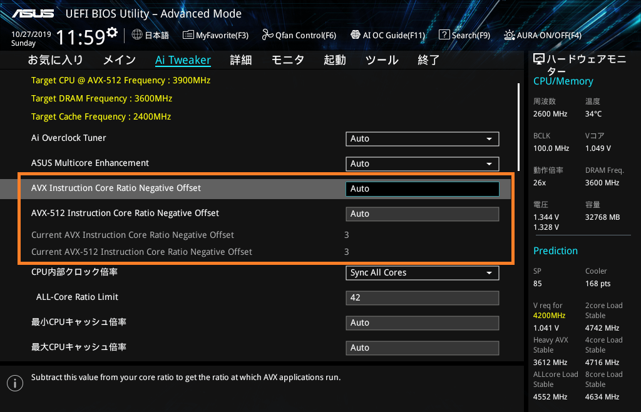Click the 26x ratio value
Viewport: 641px width, 412px height.
coord(540,183)
